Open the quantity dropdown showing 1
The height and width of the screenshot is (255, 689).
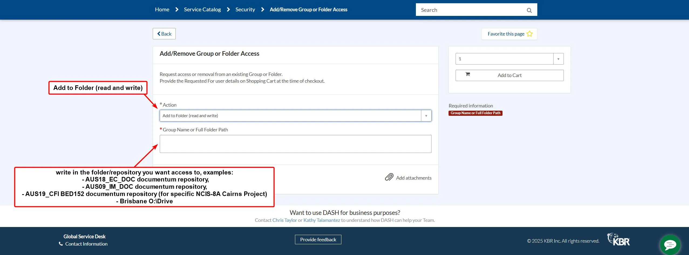[x=504, y=59]
